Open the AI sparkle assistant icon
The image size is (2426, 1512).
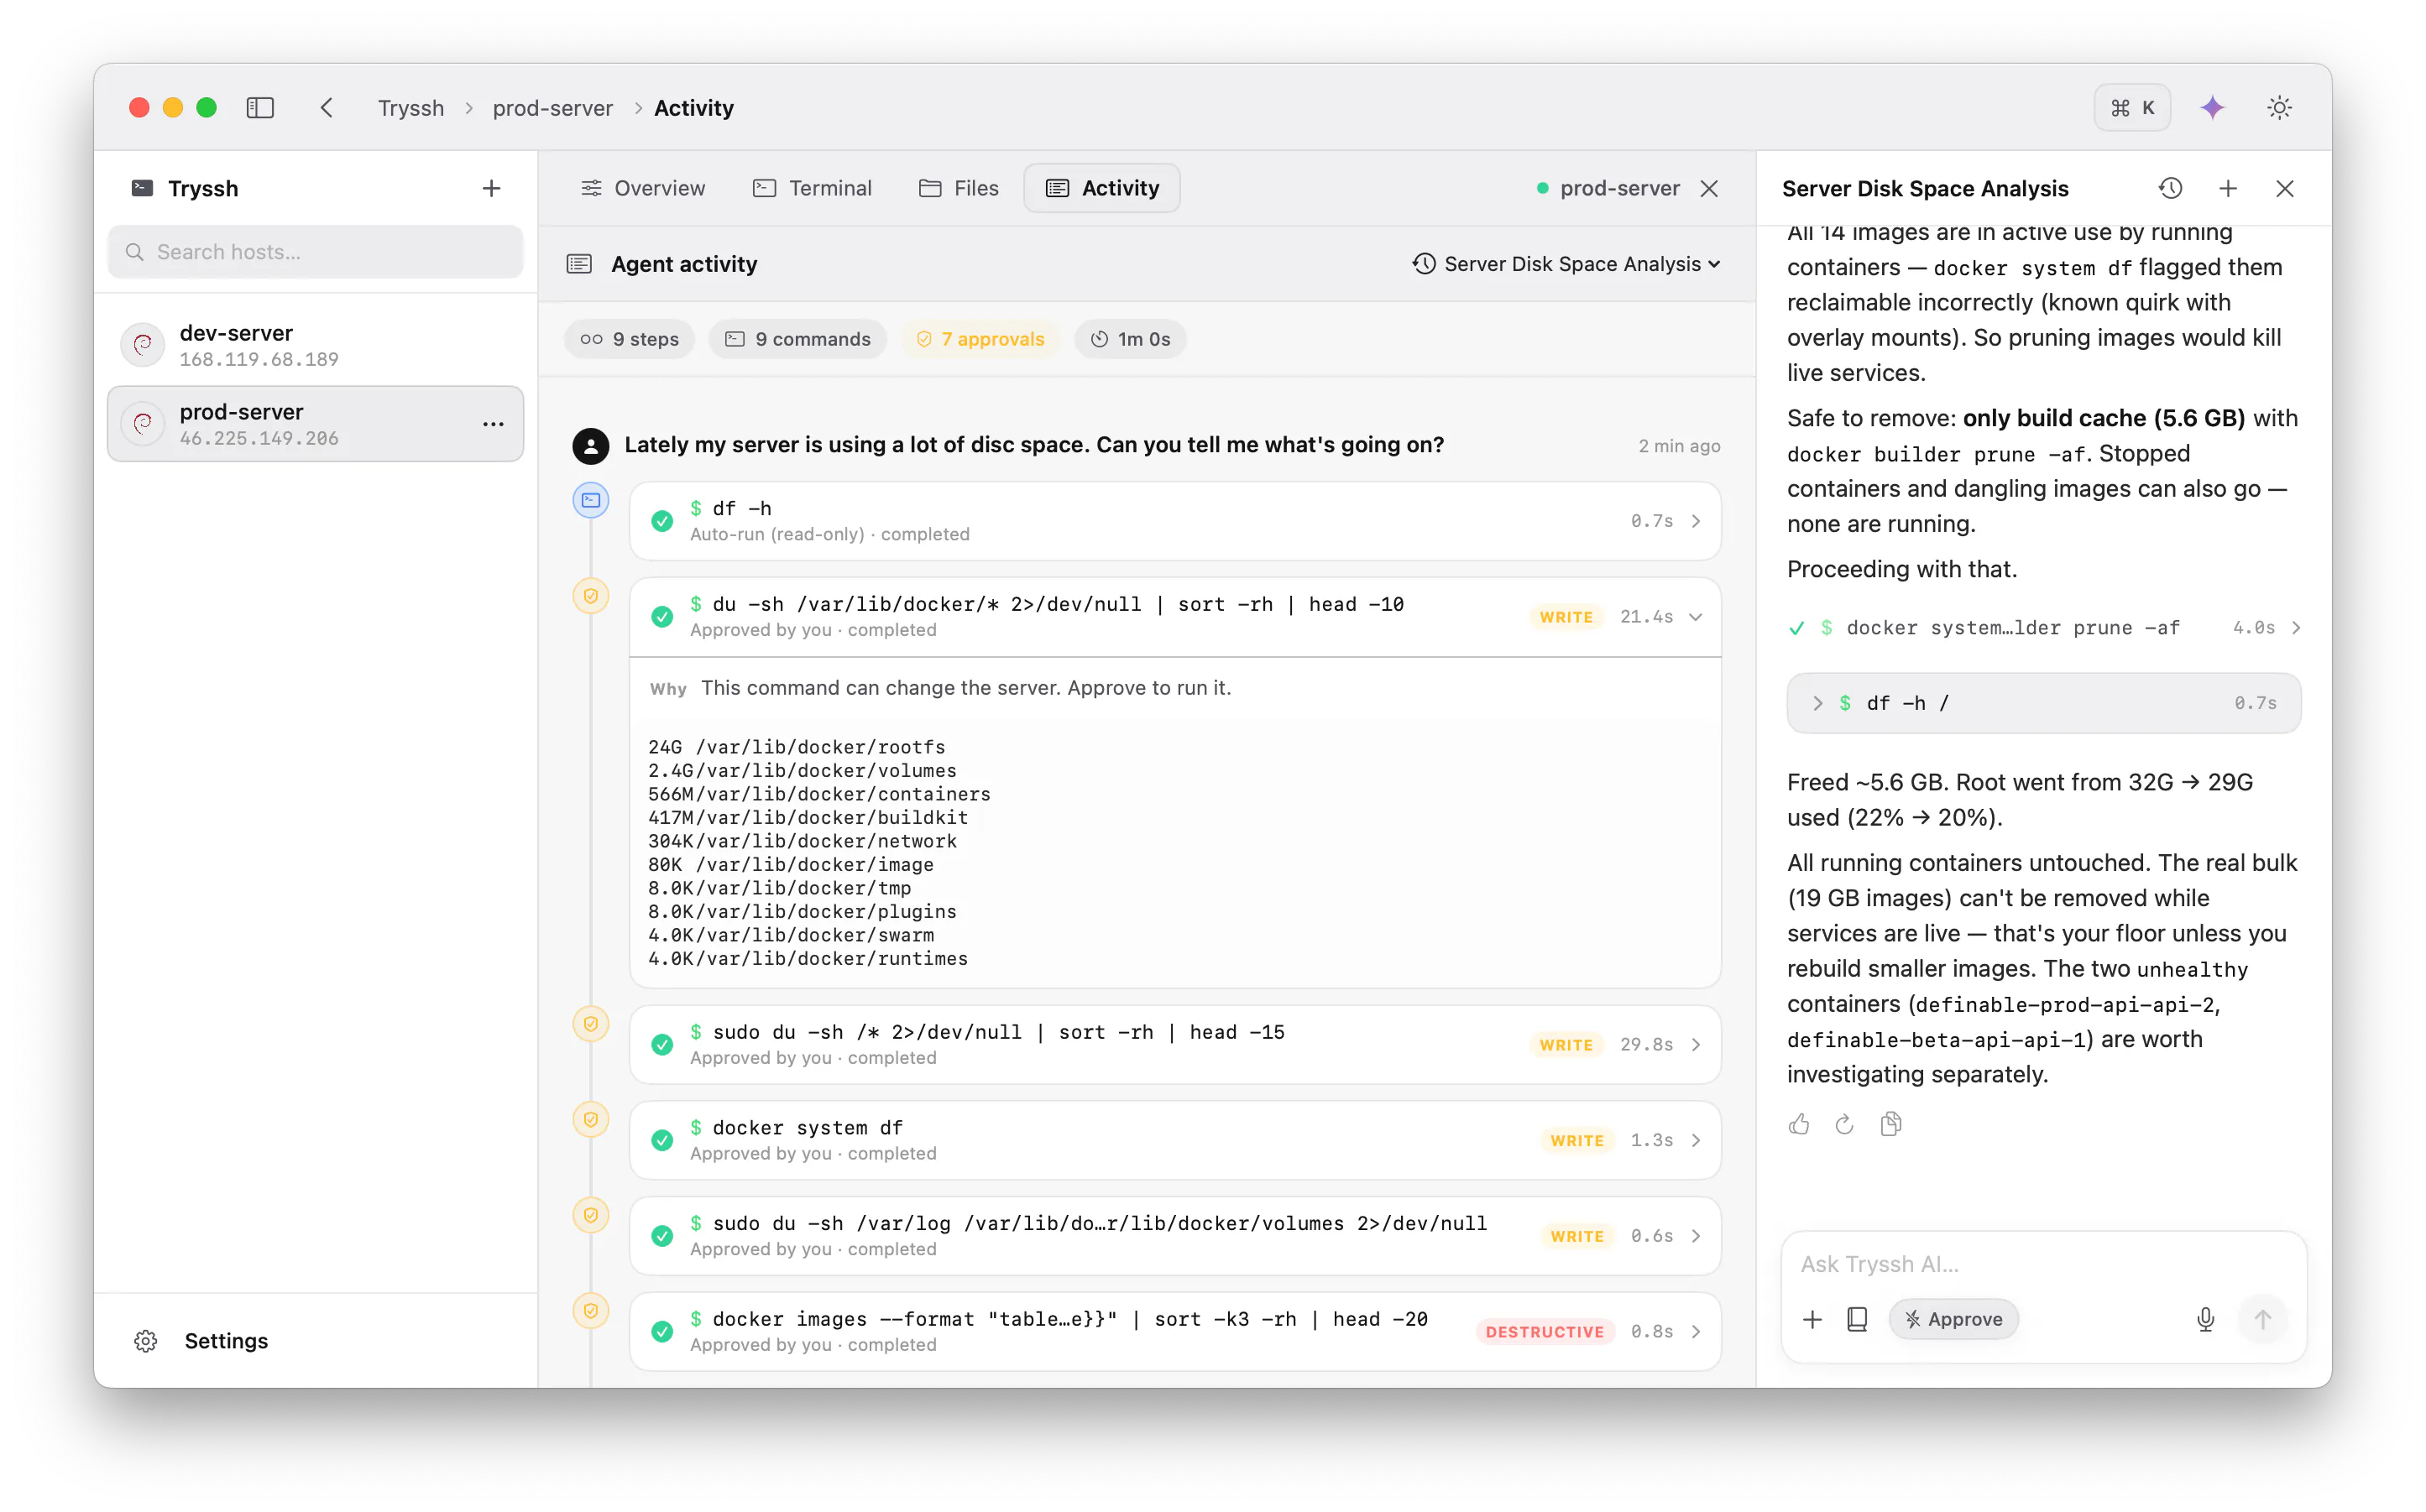(2212, 107)
